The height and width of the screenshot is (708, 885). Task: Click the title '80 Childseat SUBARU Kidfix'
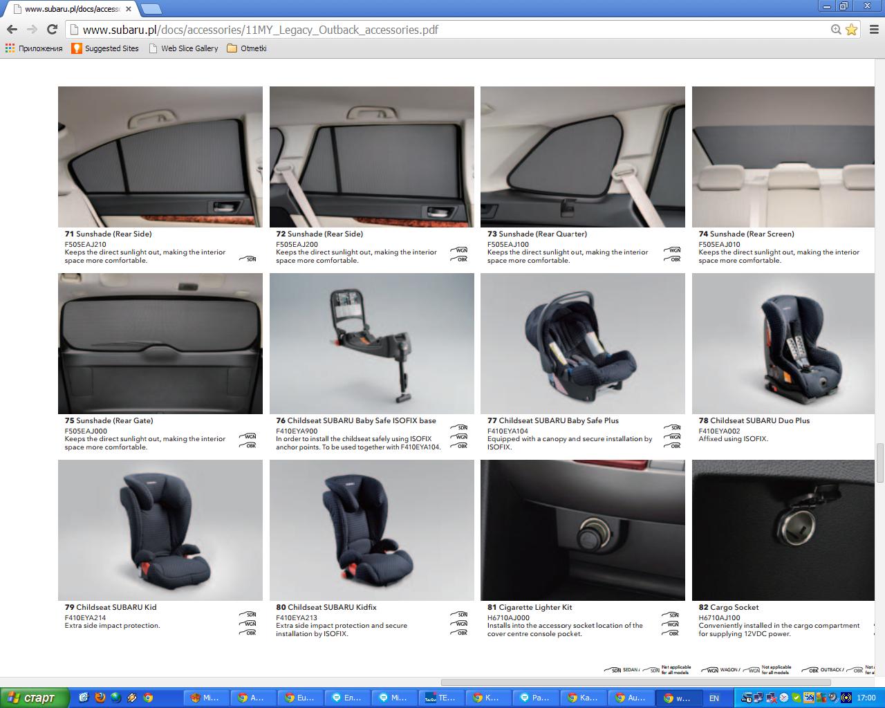[x=326, y=607]
